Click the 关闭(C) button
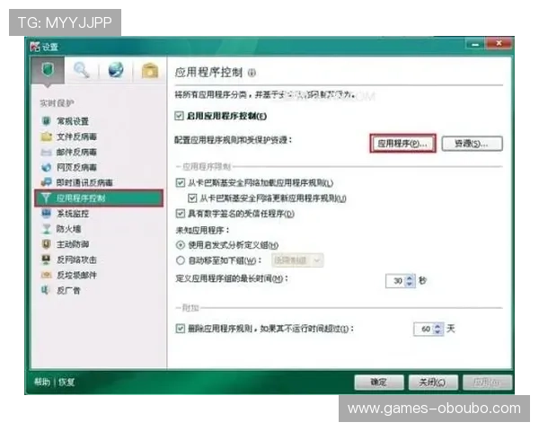Screen dimensions: 539x431 pyautogui.click(x=433, y=383)
